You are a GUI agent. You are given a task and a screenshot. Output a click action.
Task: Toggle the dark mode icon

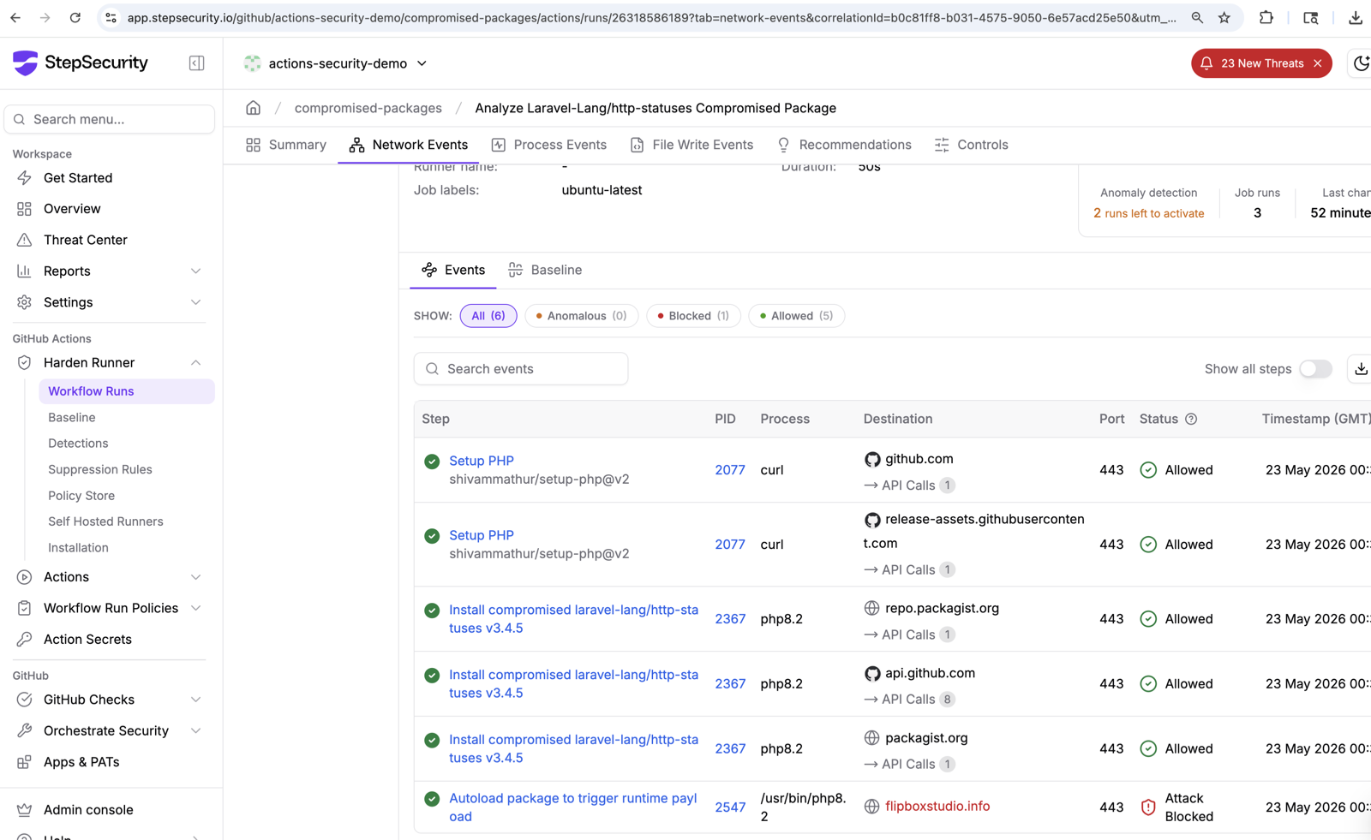[1361, 63]
